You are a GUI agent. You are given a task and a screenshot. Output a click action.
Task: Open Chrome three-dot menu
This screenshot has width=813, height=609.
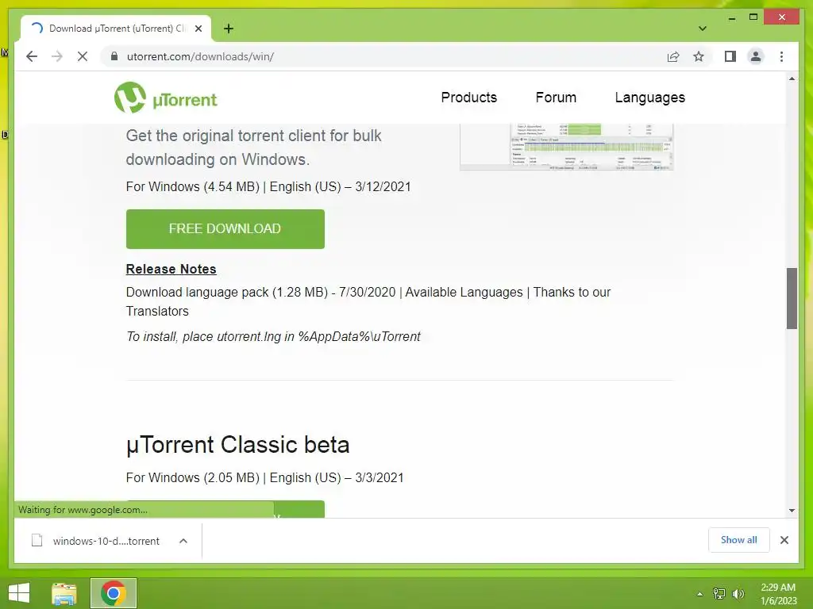781,56
